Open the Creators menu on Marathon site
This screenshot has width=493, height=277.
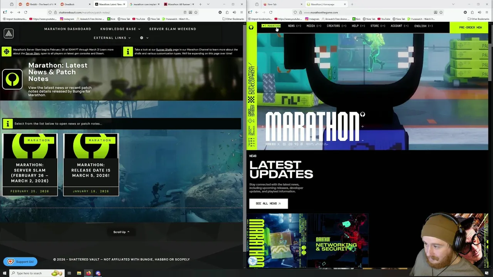(336, 26)
